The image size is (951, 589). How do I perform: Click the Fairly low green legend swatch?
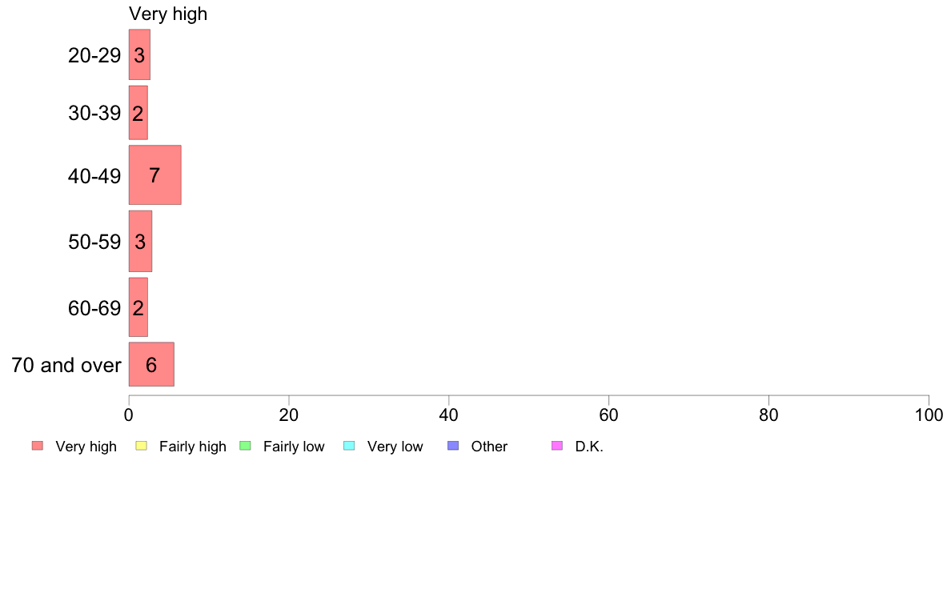tap(245, 446)
